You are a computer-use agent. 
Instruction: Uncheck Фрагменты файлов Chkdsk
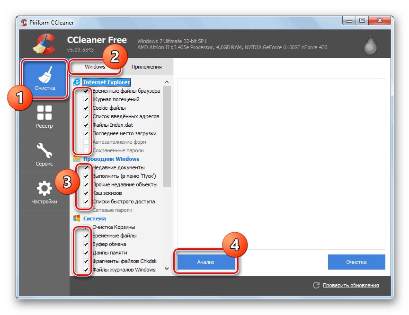tap(86, 261)
